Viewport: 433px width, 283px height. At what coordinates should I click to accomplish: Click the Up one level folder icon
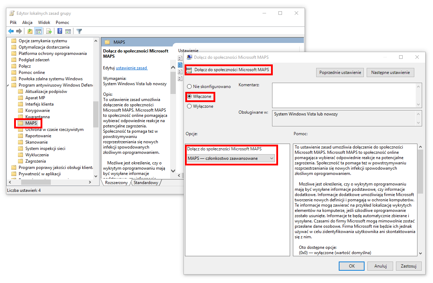pos(30,31)
